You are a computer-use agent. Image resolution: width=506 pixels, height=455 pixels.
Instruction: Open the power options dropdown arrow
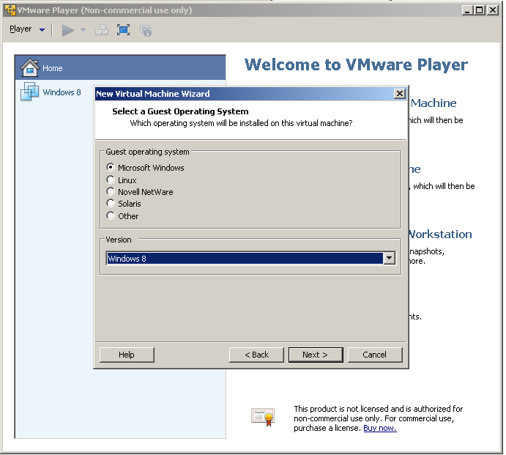(x=83, y=30)
